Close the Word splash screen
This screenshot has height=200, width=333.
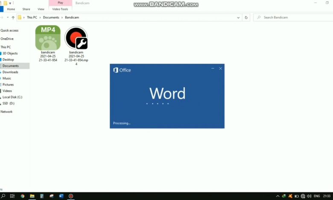(220, 69)
